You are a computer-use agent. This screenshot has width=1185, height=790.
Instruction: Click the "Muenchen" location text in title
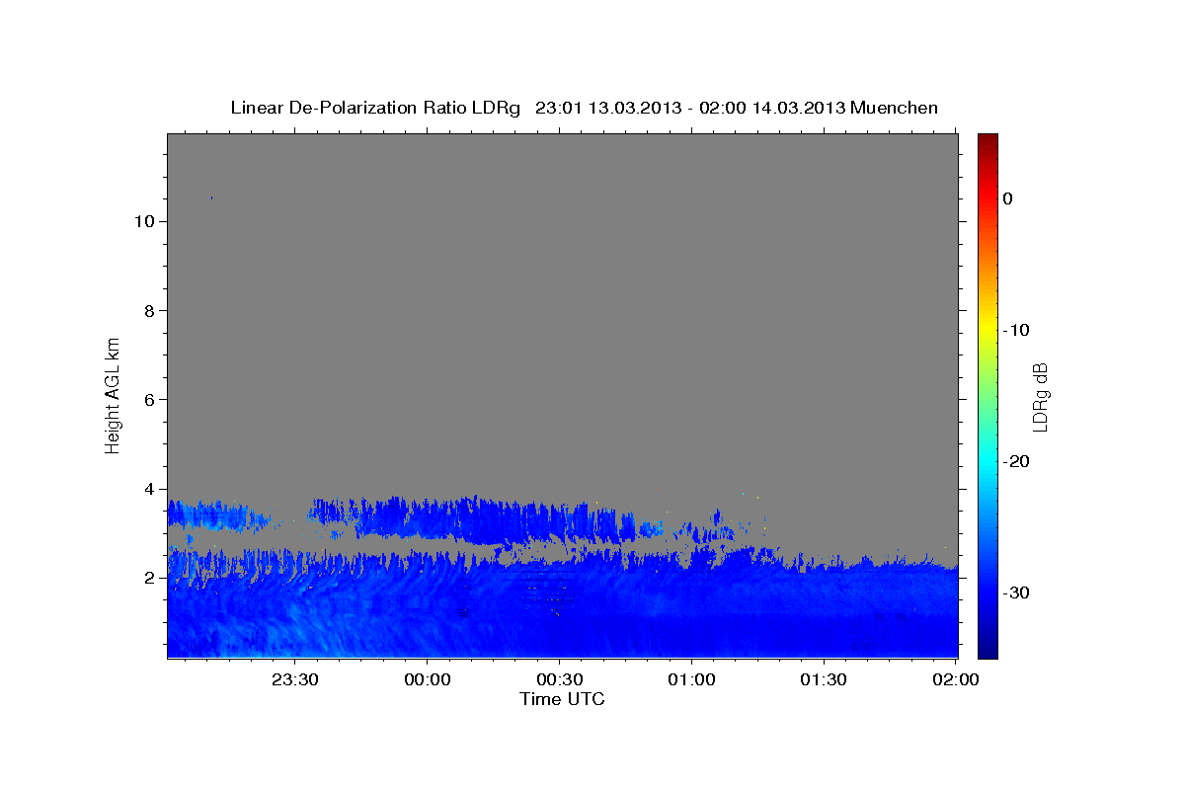click(x=895, y=108)
